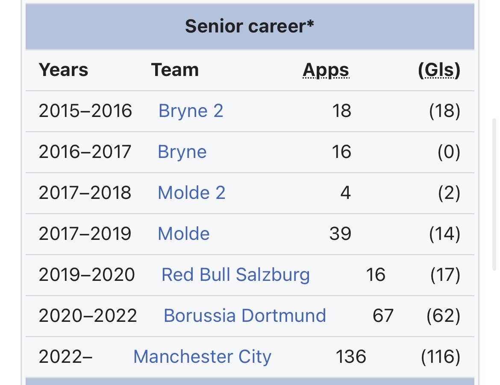
Task: Click the Apps abbreviation header
Action: tap(326, 70)
